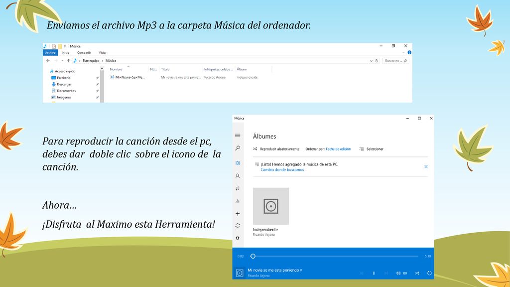Click 'Ricardo Arjona' under the album
The image size is (510, 287).
(264, 235)
